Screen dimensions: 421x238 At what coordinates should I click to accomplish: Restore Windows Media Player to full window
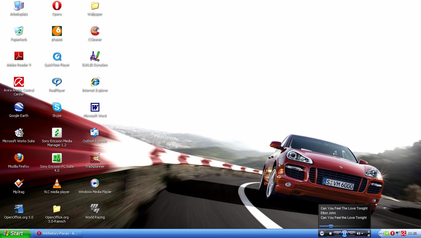click(x=369, y=236)
